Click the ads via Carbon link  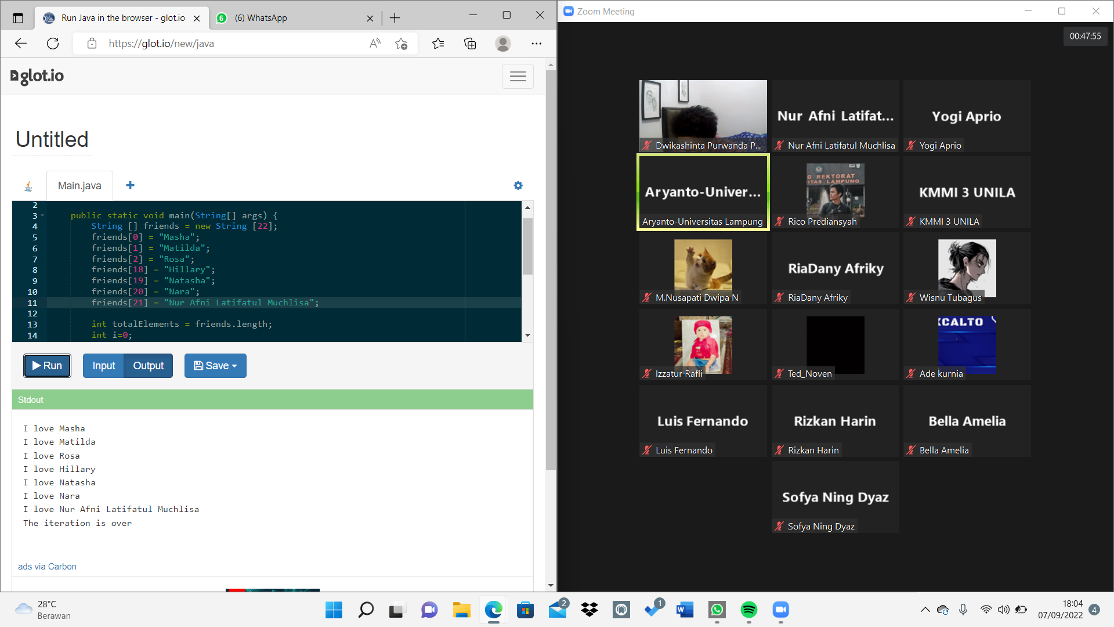click(47, 566)
